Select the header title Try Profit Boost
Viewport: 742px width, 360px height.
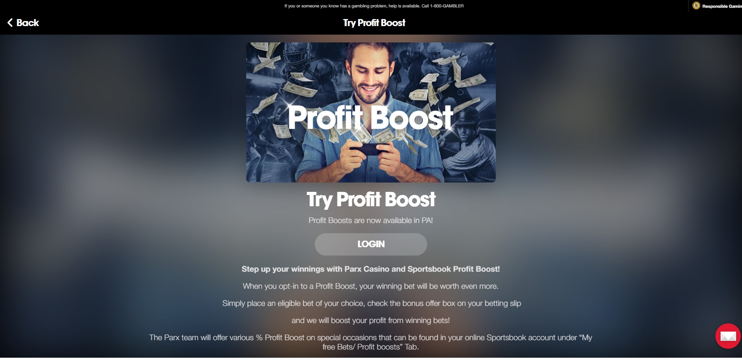pyautogui.click(x=374, y=23)
